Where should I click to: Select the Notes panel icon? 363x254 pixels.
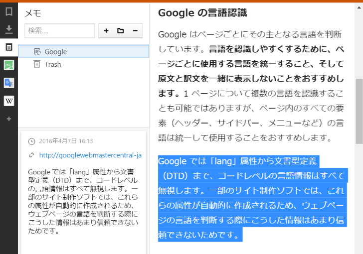click(9, 47)
